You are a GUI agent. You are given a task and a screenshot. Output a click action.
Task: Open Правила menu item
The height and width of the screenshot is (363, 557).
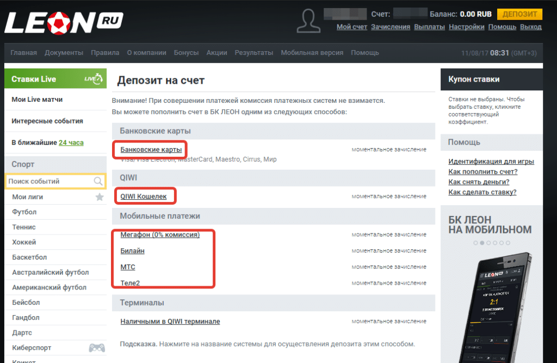pyautogui.click(x=105, y=53)
